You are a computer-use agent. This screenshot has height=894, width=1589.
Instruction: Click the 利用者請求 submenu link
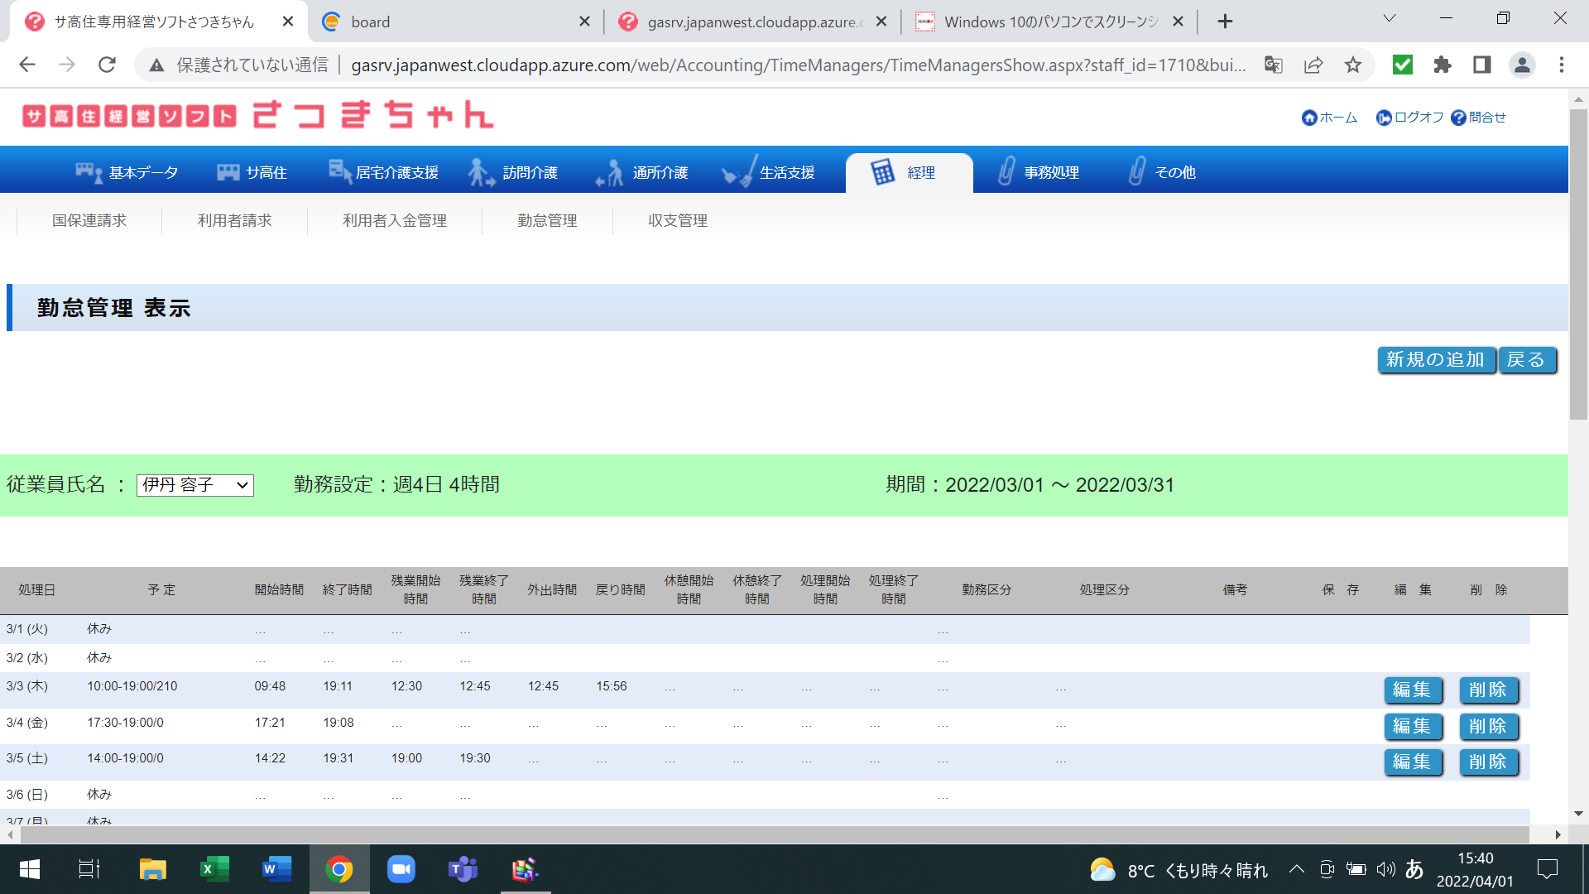point(234,220)
